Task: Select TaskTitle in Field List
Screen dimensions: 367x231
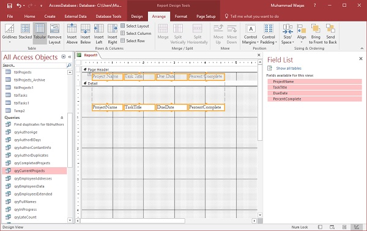Action: (x=314, y=87)
